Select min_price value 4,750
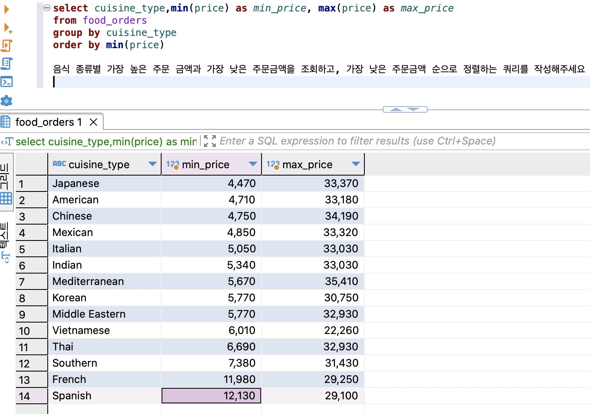 point(211,216)
